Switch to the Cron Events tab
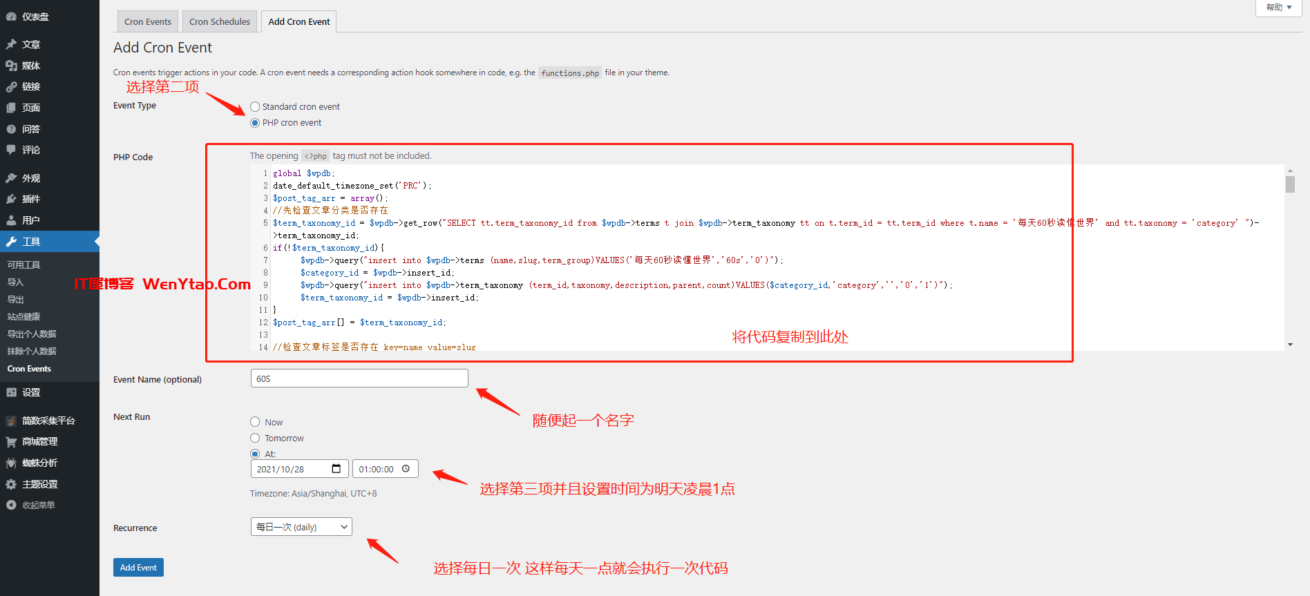1310x596 pixels. (148, 21)
